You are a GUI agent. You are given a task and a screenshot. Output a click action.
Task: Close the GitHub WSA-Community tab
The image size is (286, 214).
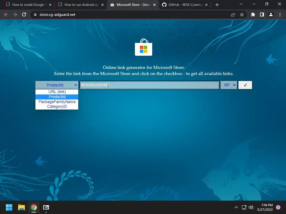(206, 5)
